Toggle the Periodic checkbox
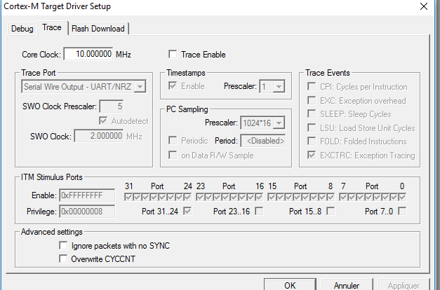Viewport: 440px width, 290px height. point(173,140)
